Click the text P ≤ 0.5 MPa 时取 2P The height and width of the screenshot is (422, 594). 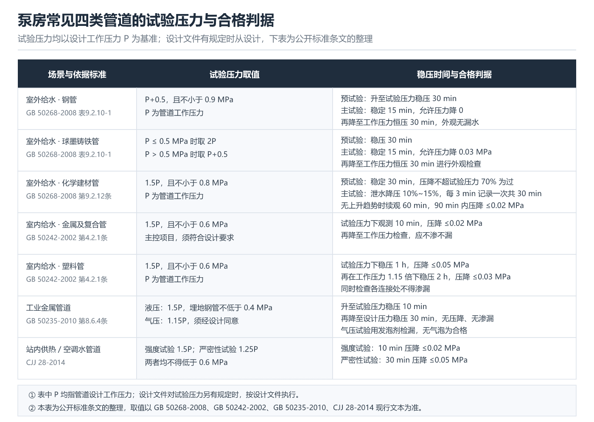[x=180, y=141]
